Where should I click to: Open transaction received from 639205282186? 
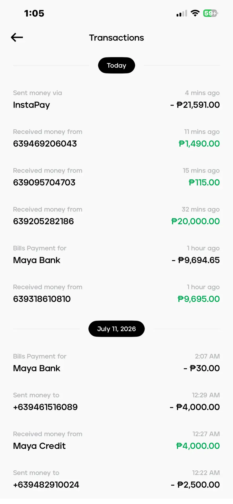click(x=116, y=216)
